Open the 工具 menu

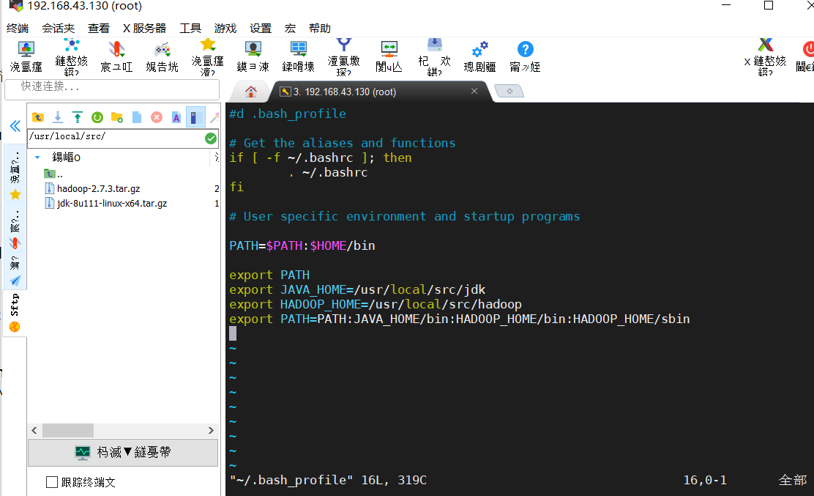[190, 28]
